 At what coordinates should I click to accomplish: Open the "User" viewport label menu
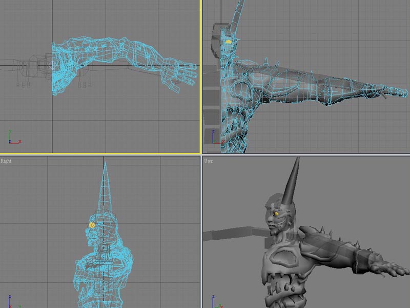point(209,161)
